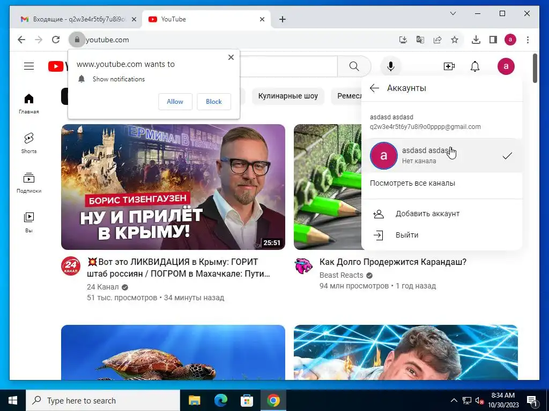This screenshot has height=411, width=549.
Task: Open a new browser tab
Action: point(283,19)
